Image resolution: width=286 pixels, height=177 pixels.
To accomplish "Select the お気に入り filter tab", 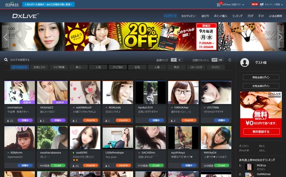I will coord(39,67).
